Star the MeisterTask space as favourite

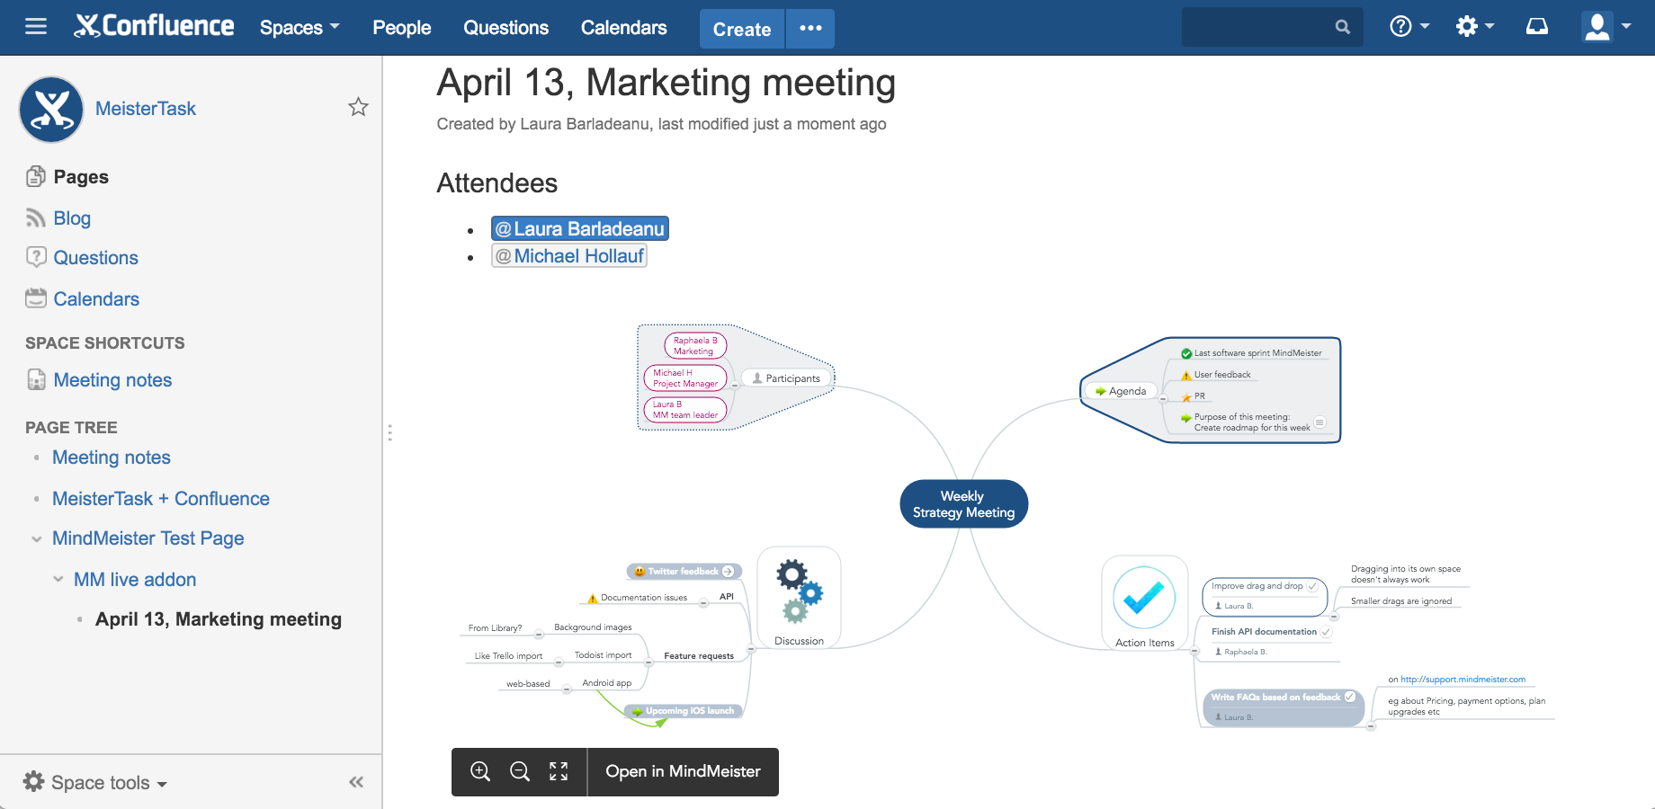click(x=358, y=107)
